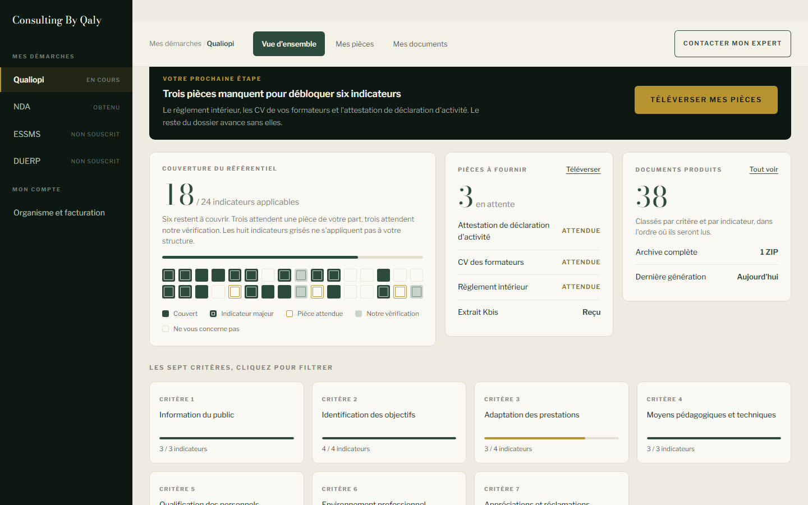Click the Contacter mon expert button
The height and width of the screenshot is (505, 808).
[x=733, y=44]
